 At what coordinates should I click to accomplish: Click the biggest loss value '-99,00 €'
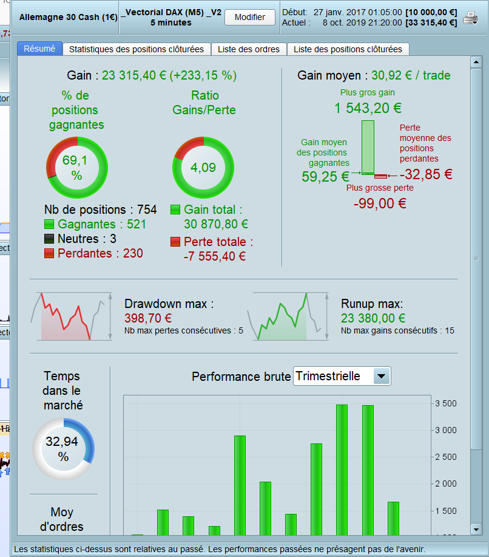click(x=380, y=203)
